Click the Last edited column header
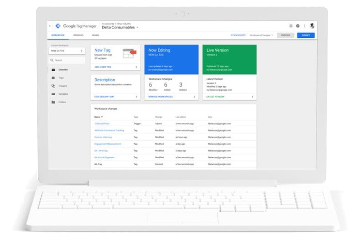 click(181, 117)
